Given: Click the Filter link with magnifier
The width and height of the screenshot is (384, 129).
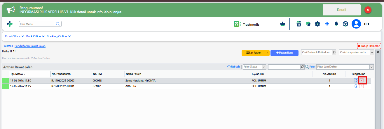Looking at the screenshot, I should point(310,67).
